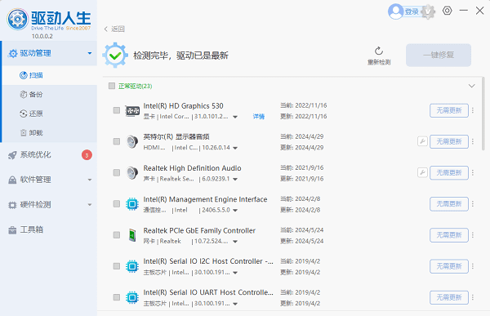
Task: Click the Realtek High Definition Audio speaker icon
Action: [x=132, y=173]
